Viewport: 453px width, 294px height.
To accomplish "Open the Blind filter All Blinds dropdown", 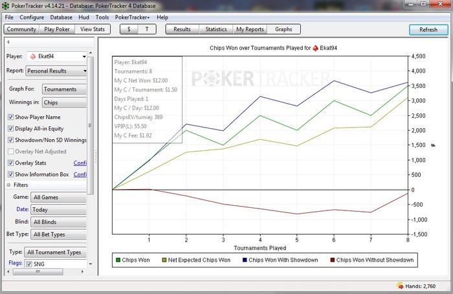I will tap(58, 222).
